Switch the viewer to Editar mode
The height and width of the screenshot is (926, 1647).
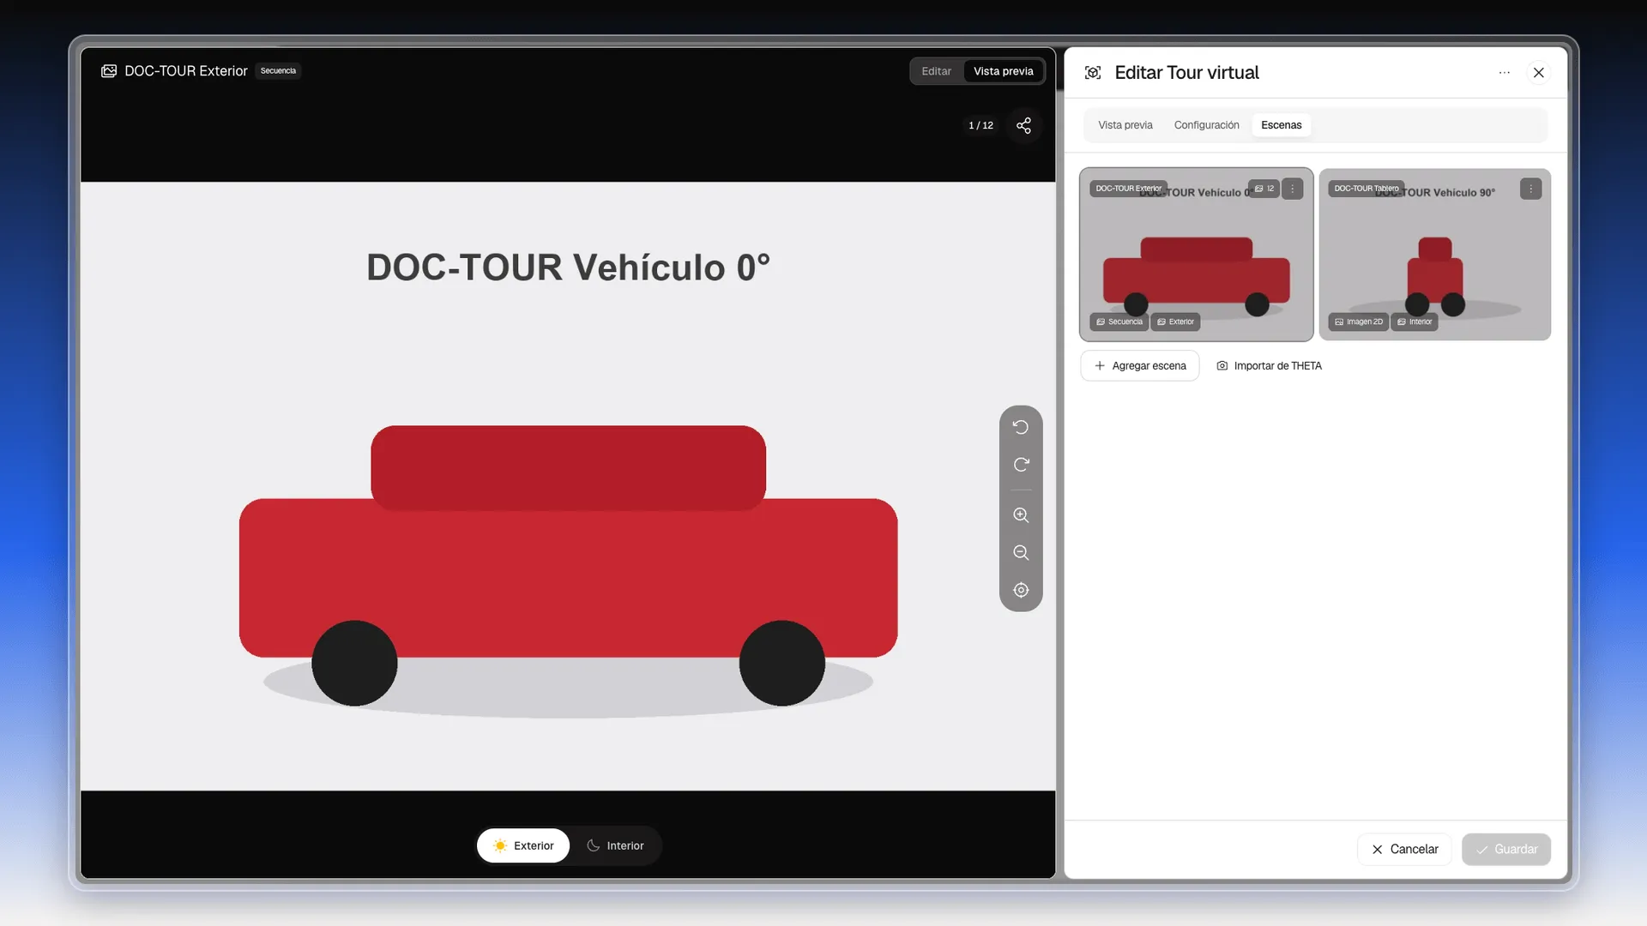(936, 71)
